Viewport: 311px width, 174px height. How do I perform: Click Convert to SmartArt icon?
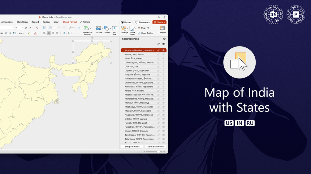click(86, 28)
